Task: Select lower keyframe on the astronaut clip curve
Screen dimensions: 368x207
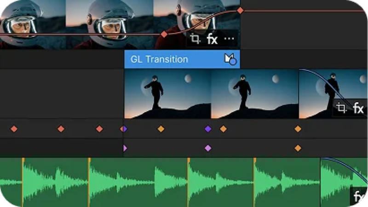Action: point(164,34)
